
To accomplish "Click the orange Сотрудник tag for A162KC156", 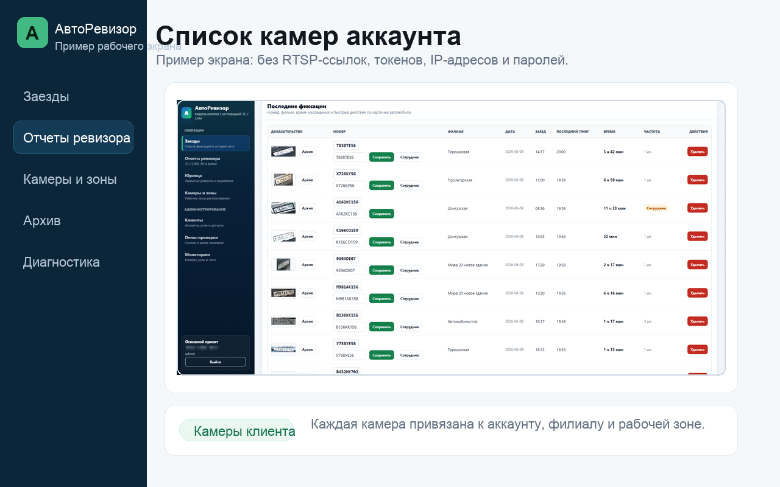I will 656,208.
